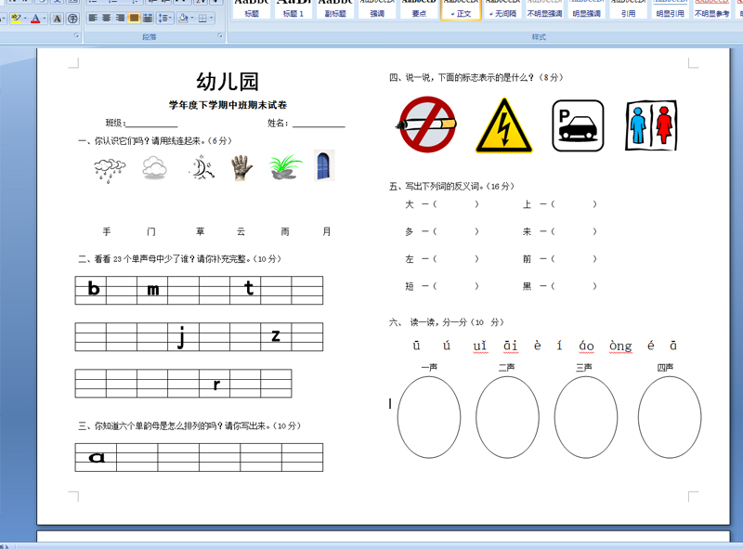
Task: Click the table cell containing letter r
Action: (x=215, y=384)
